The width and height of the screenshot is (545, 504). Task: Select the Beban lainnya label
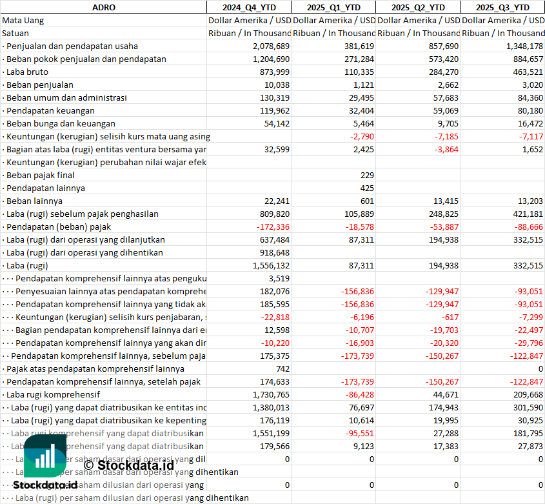pyautogui.click(x=34, y=201)
